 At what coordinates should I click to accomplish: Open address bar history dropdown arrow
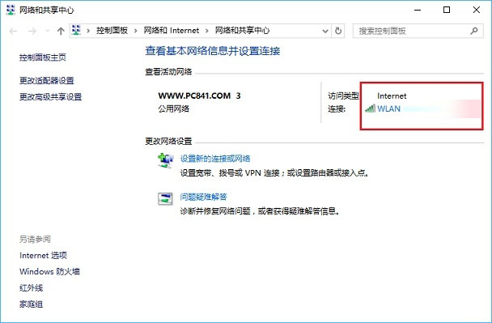(x=325, y=31)
